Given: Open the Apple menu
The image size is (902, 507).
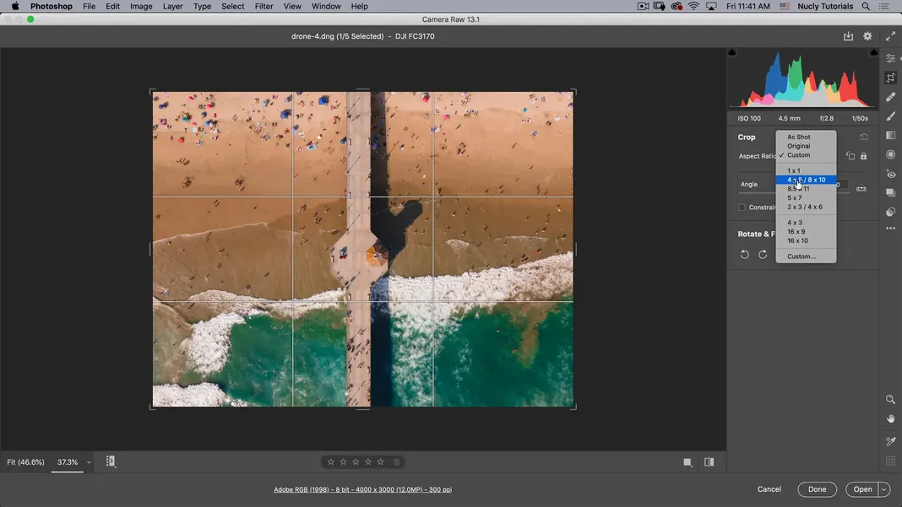Looking at the screenshot, I should [x=15, y=6].
